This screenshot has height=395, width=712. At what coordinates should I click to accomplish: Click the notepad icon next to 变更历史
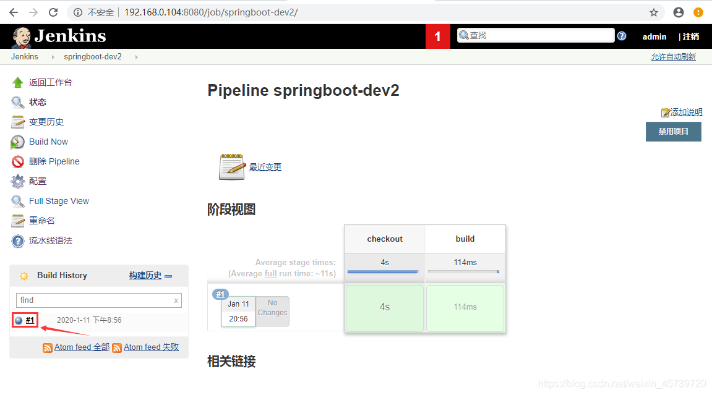tap(18, 122)
